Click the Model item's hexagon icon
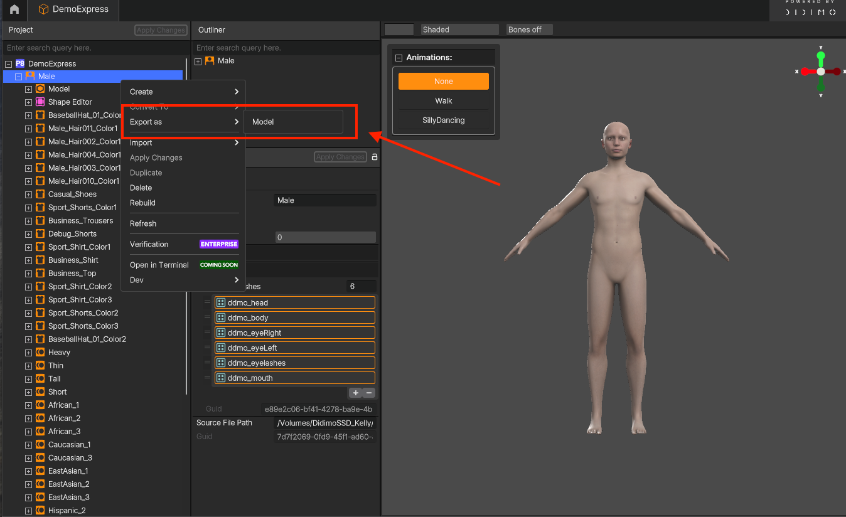Image resolution: width=846 pixels, height=517 pixels. click(x=40, y=89)
